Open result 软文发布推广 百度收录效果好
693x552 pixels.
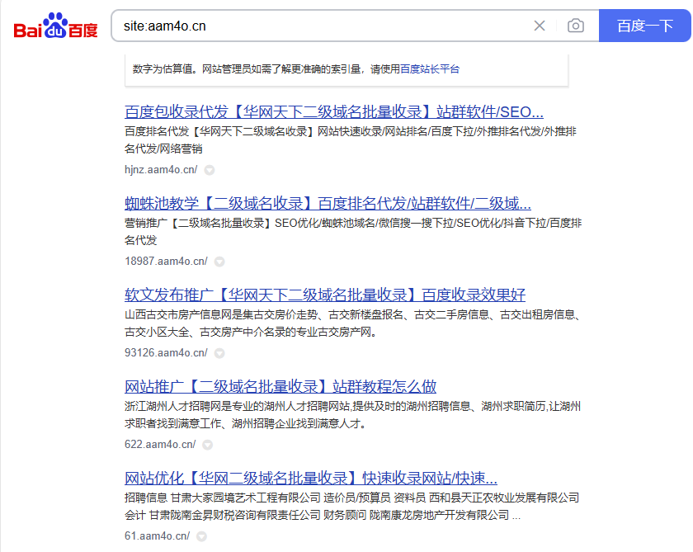(x=325, y=295)
